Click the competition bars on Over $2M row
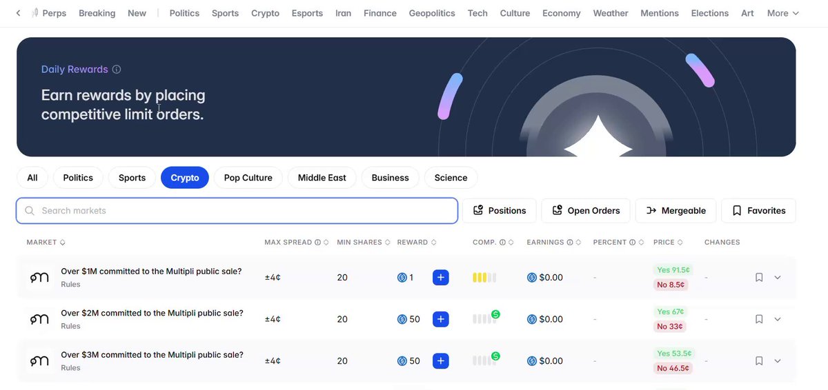Image resolution: width=828 pixels, height=390 pixels. pyautogui.click(x=486, y=318)
